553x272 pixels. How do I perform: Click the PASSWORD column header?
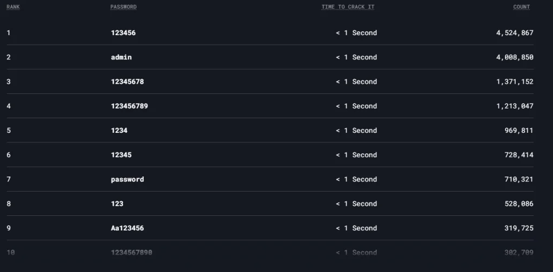[x=124, y=7]
